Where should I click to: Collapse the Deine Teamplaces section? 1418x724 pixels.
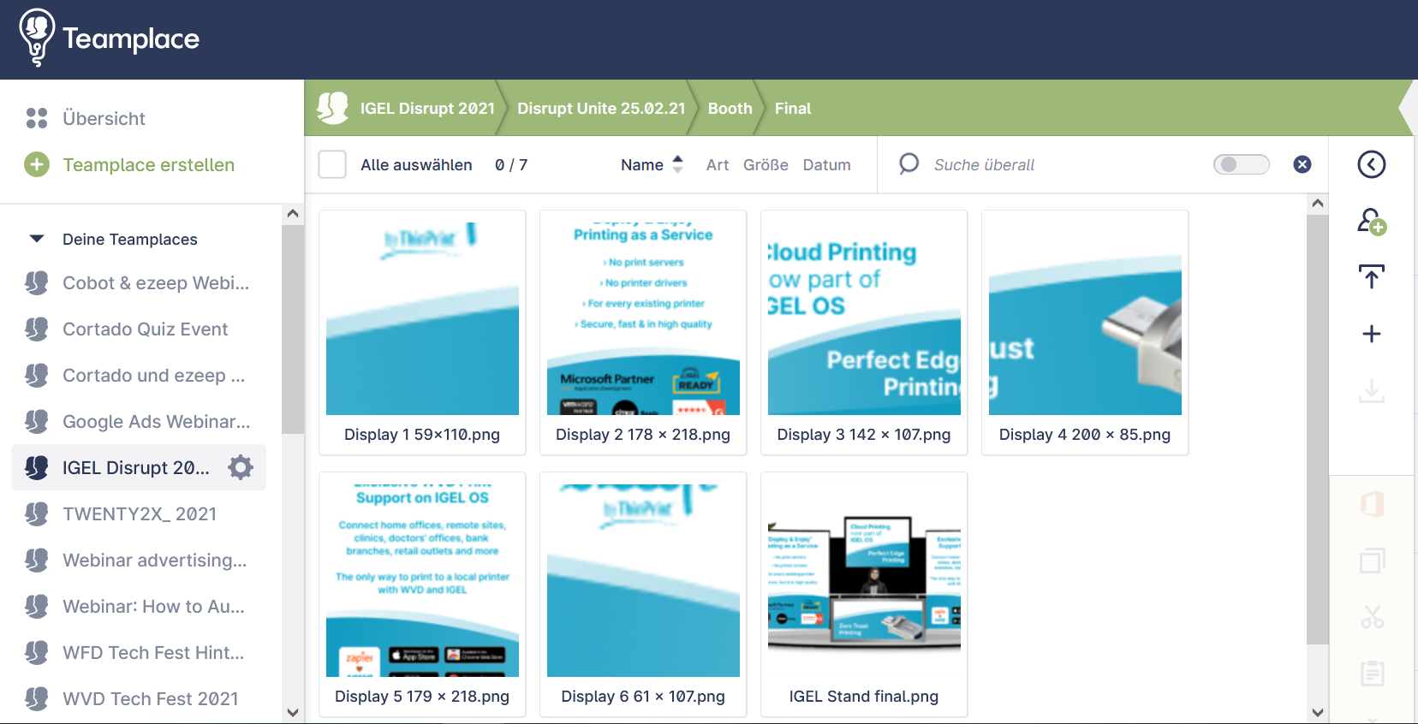37,239
